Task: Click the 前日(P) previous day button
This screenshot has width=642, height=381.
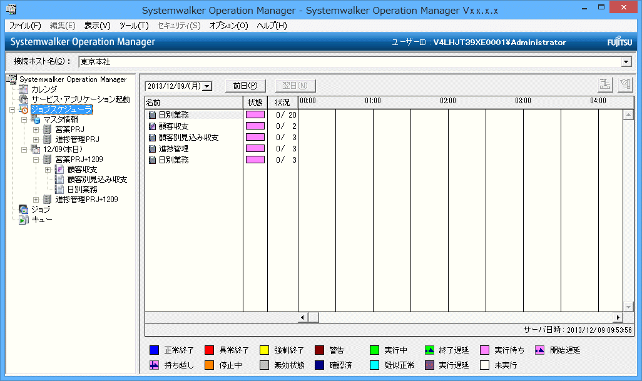Action: 246,86
